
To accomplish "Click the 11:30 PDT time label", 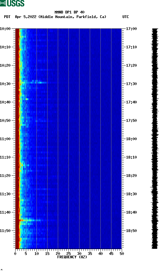I will pos(5,194).
